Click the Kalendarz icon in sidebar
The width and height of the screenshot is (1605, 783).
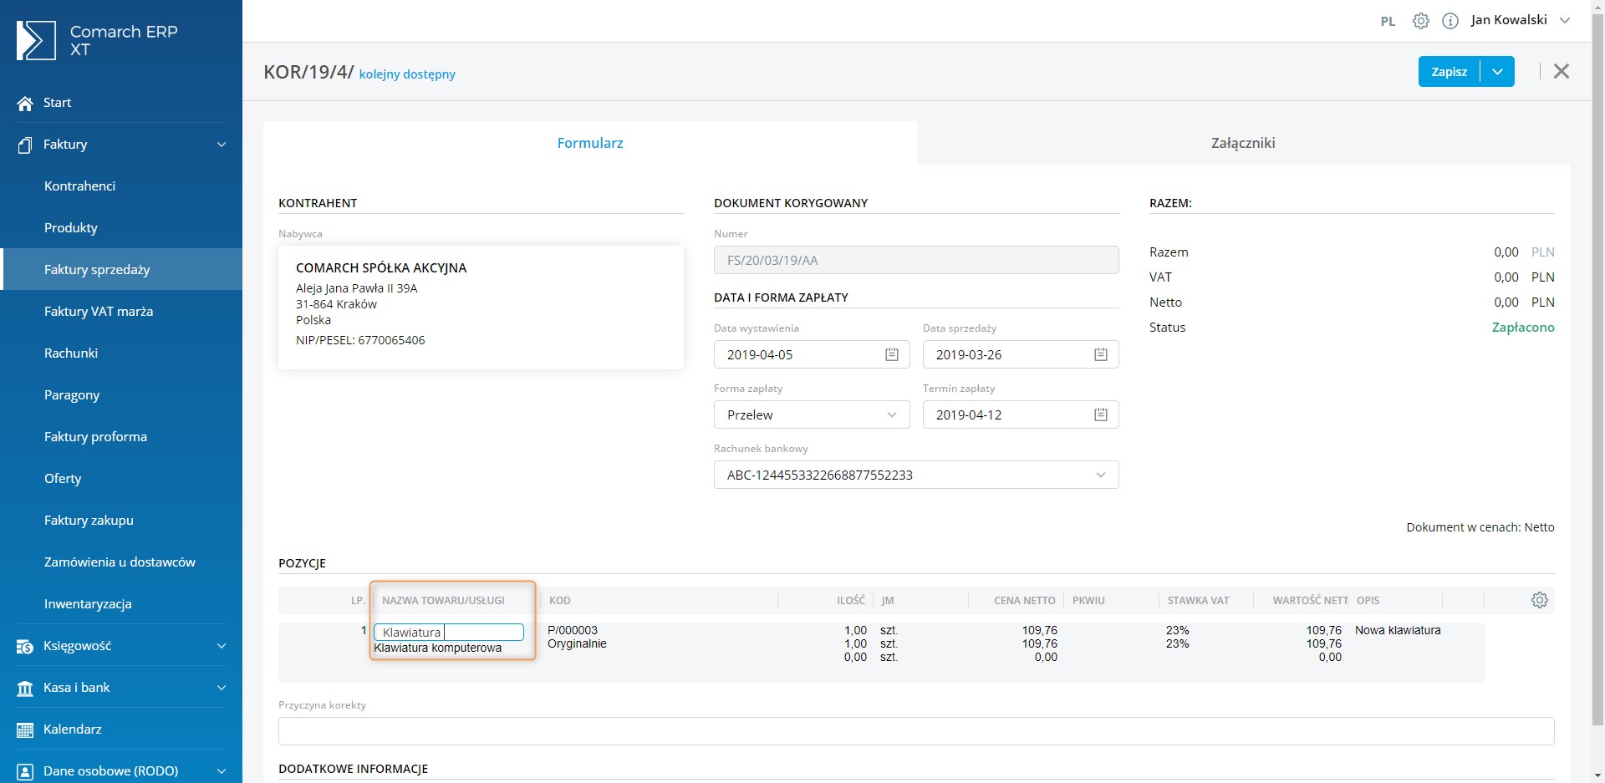[x=25, y=730]
